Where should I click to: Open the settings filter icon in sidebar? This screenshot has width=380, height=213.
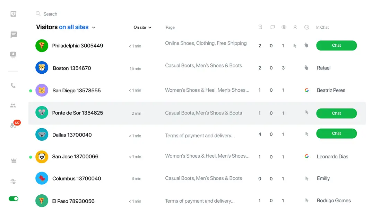pos(13,181)
